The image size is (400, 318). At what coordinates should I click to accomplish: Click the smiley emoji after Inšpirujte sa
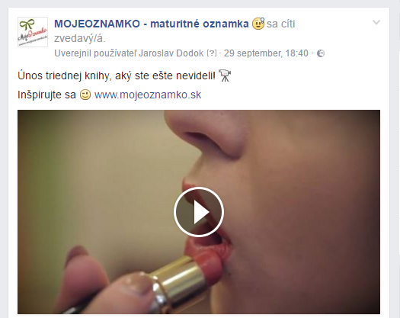85,95
